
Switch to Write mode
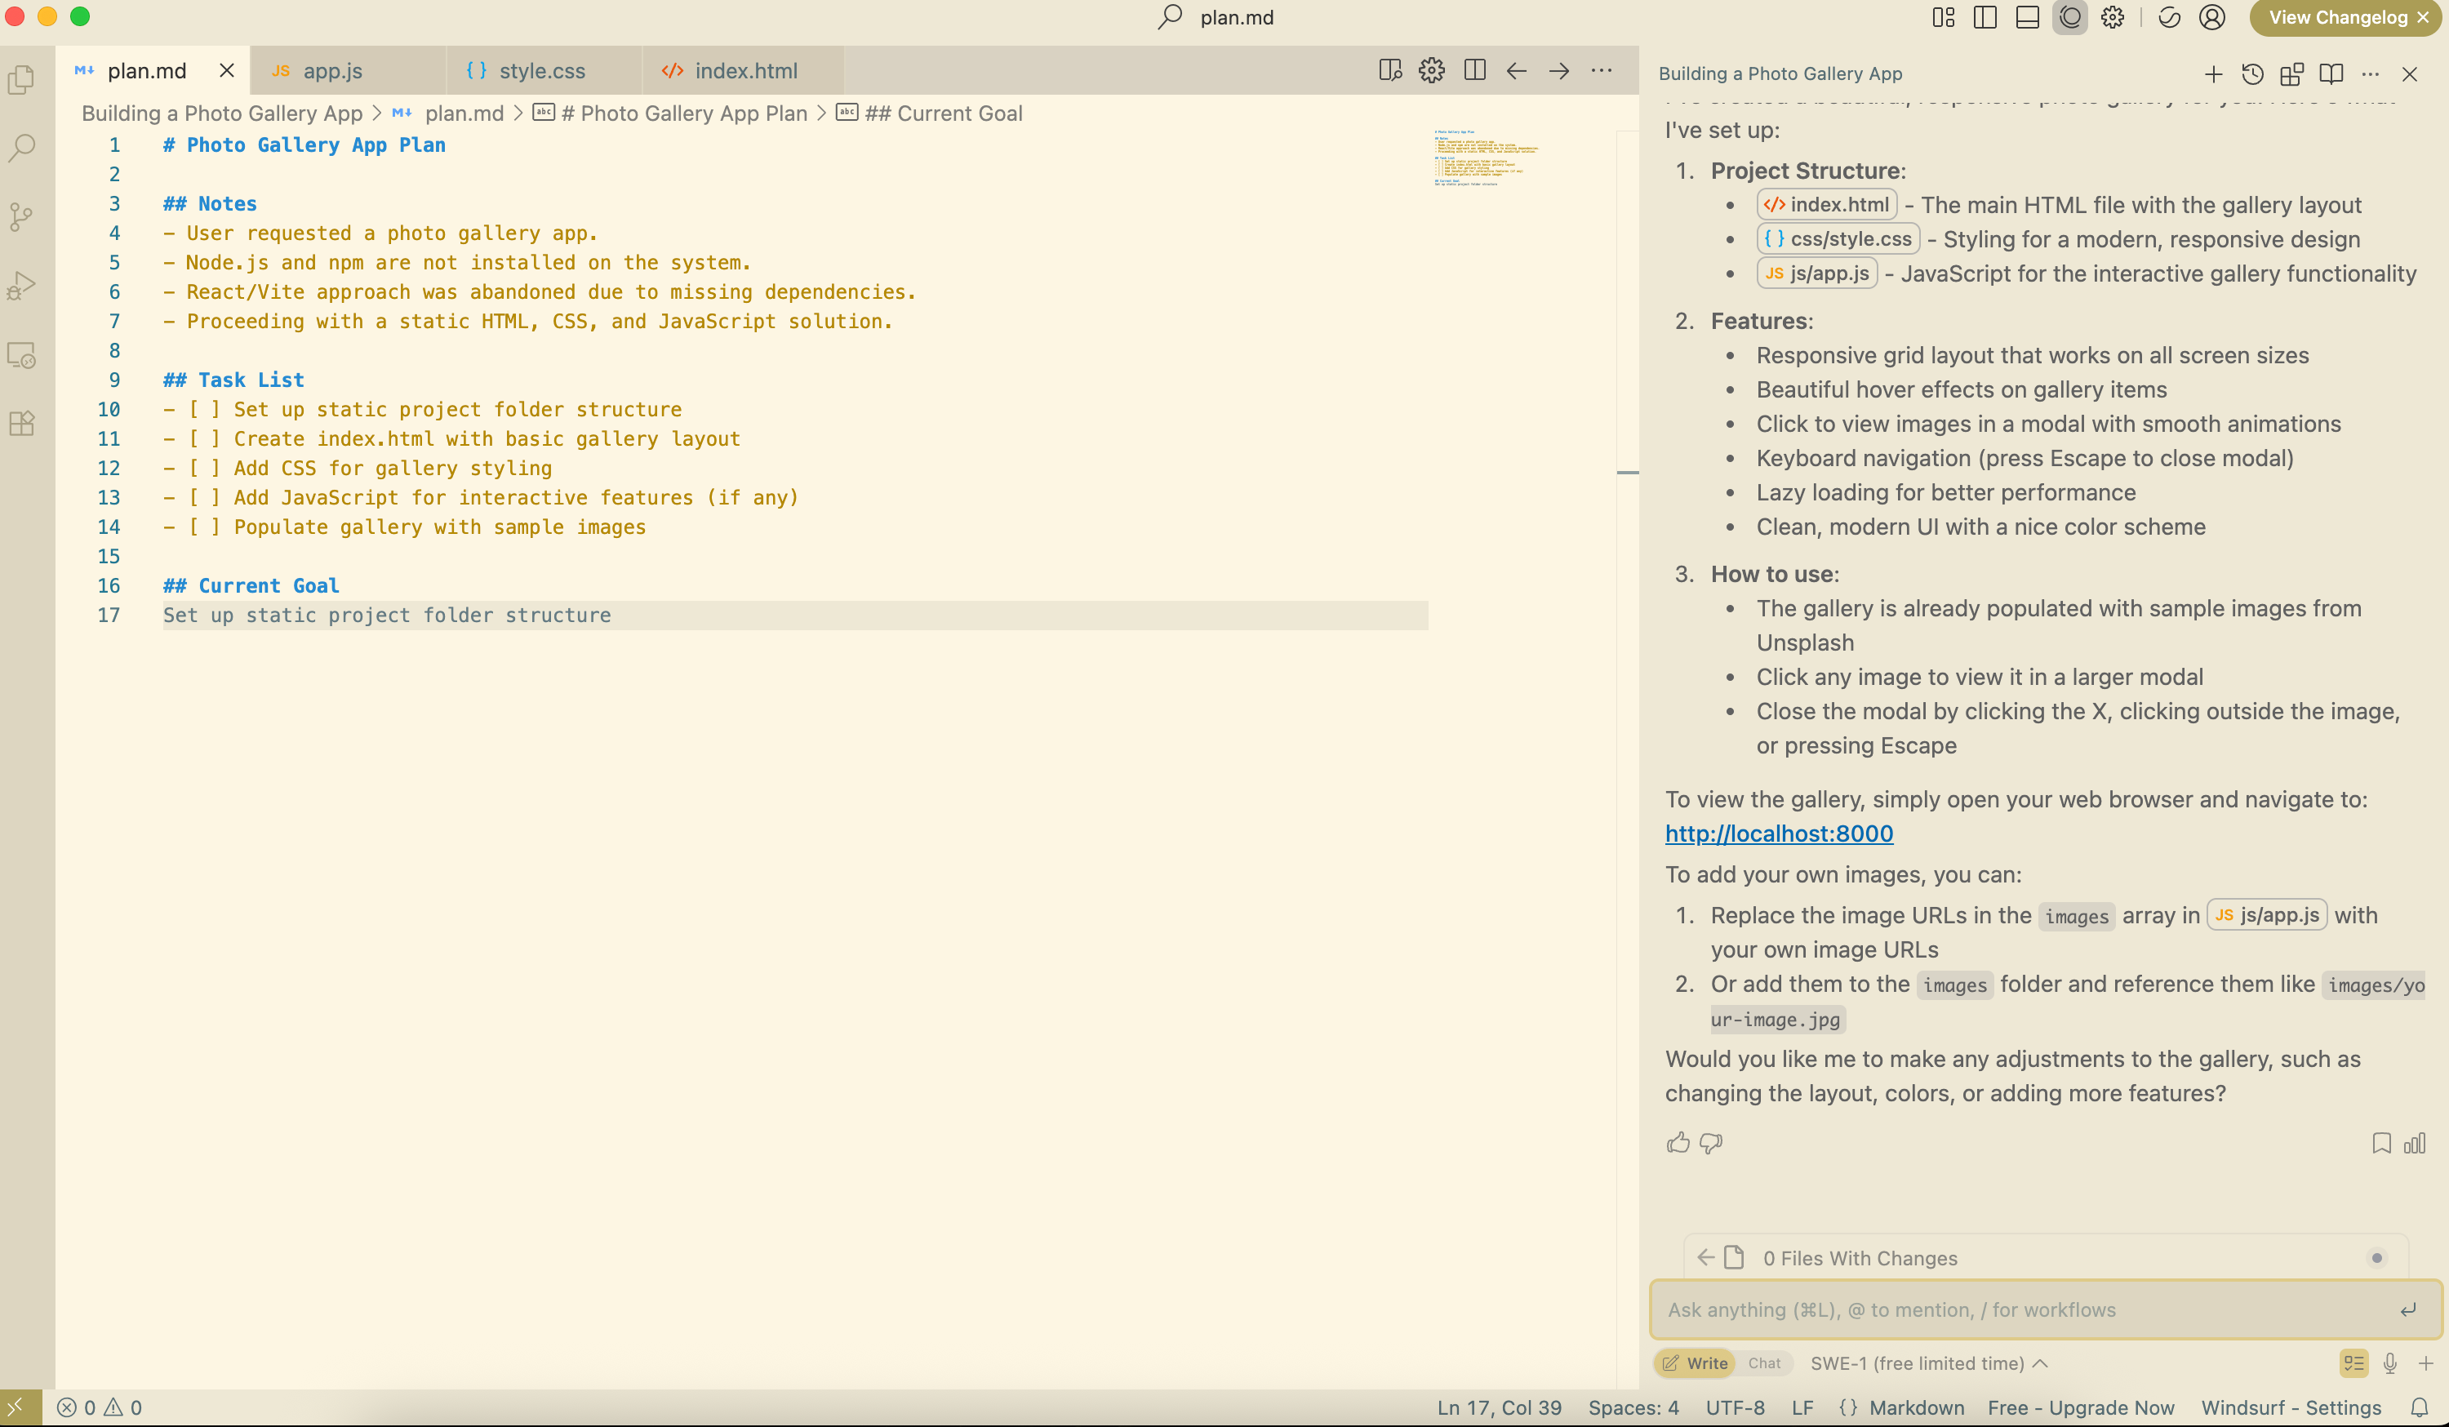point(1695,1363)
